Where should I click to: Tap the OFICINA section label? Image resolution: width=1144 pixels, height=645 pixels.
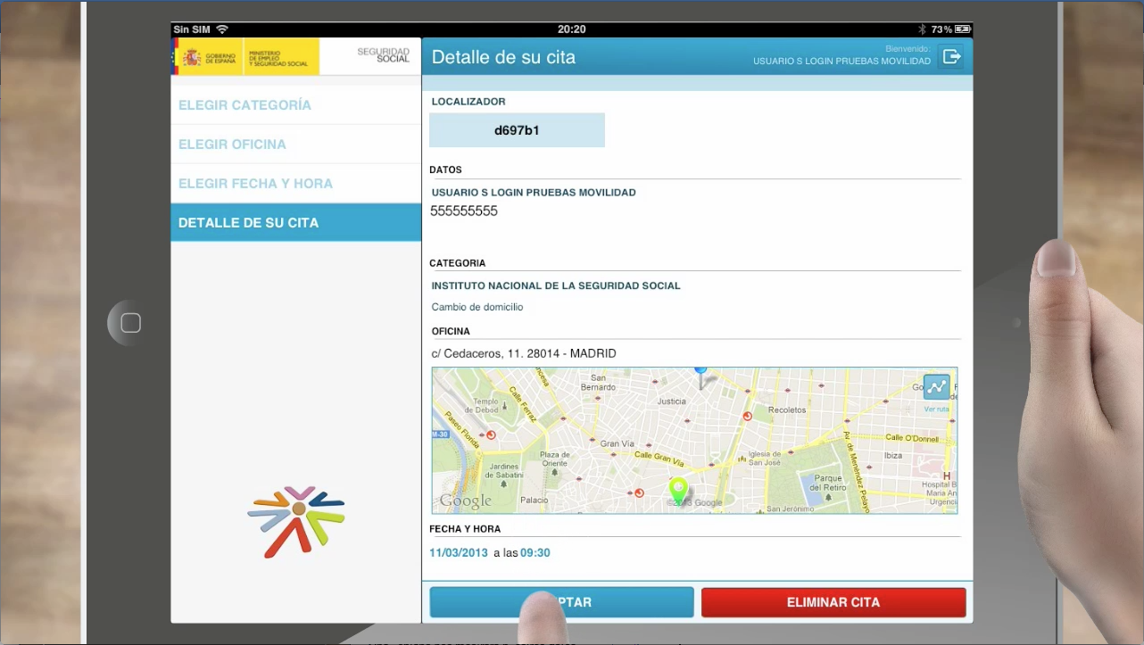click(x=451, y=332)
